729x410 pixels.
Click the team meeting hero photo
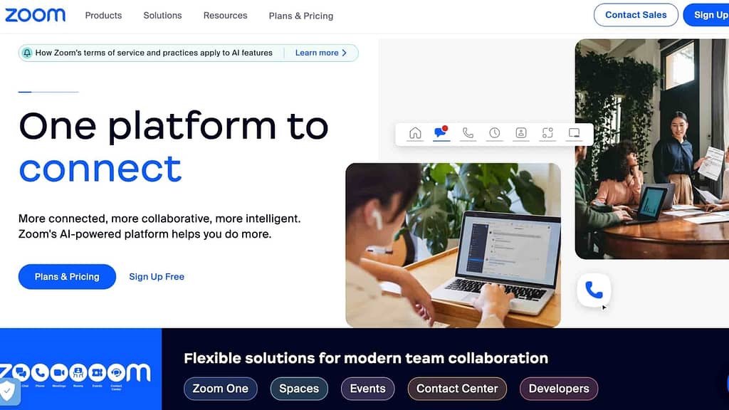652,149
